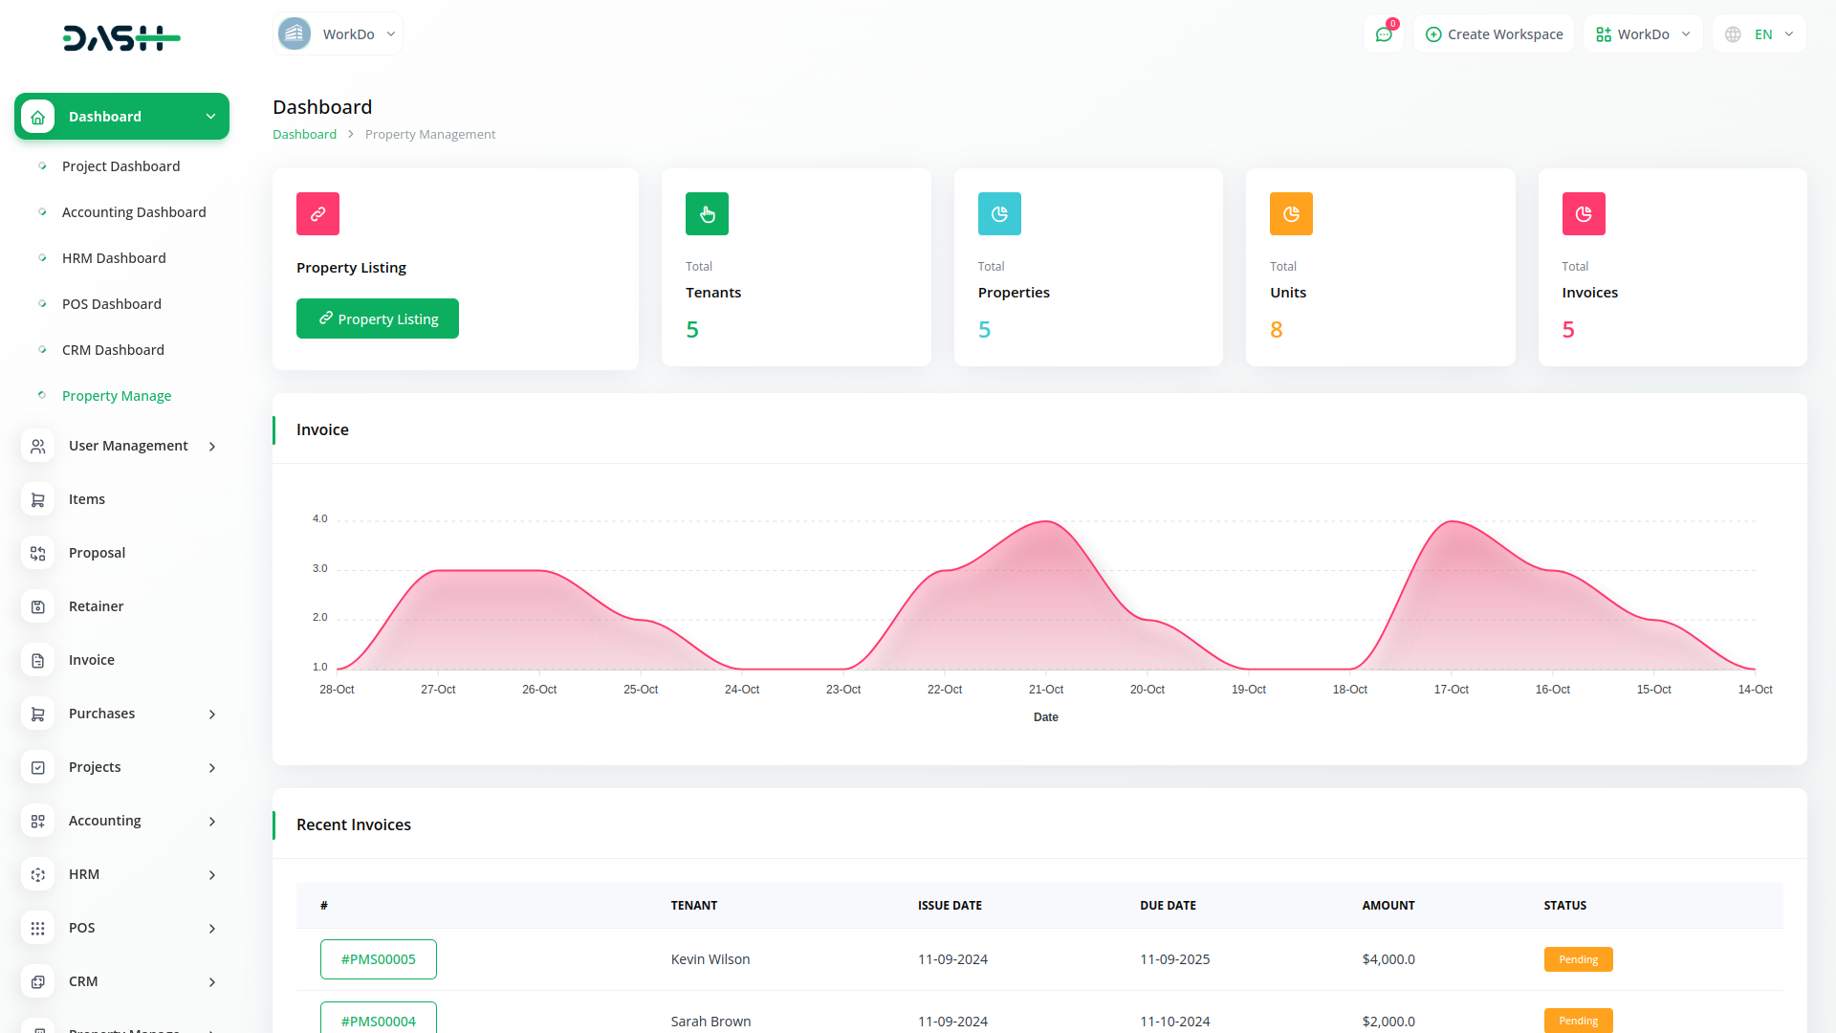Click the HRM sidebar icon

pos(38,874)
